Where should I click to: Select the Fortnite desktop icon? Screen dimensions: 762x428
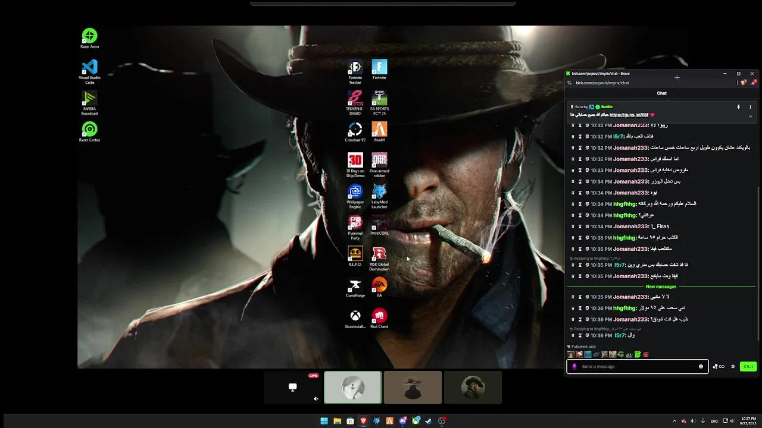[x=379, y=70]
